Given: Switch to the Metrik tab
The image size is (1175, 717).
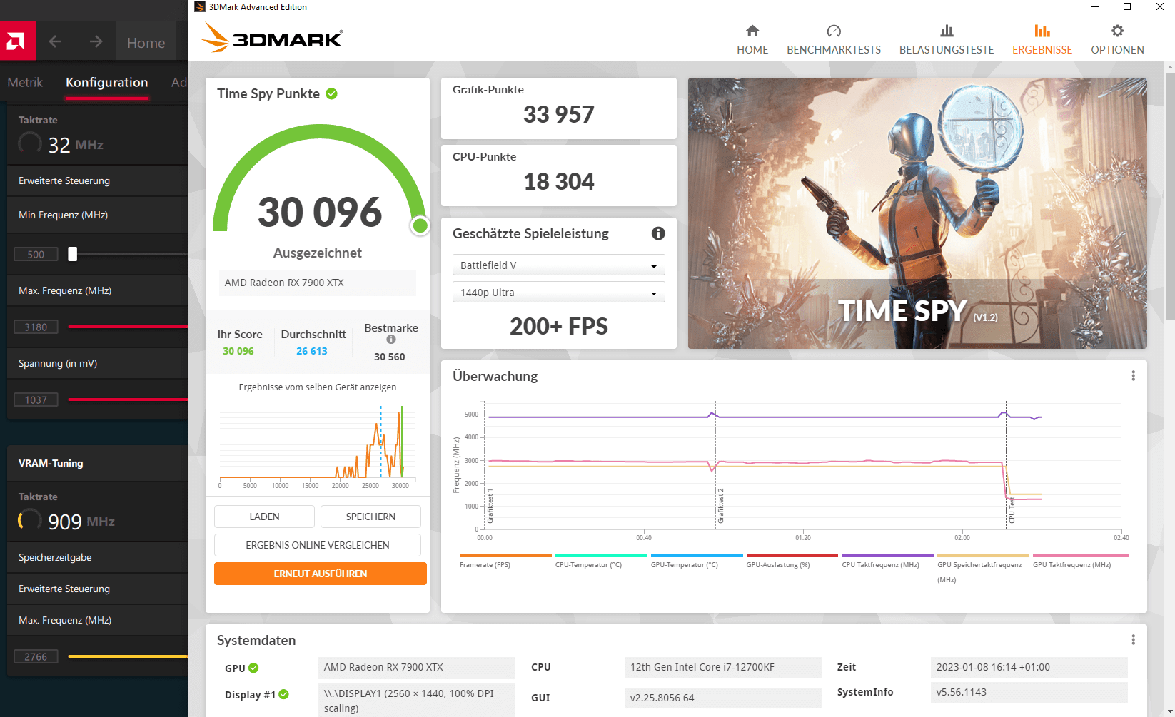Looking at the screenshot, I should tap(25, 82).
